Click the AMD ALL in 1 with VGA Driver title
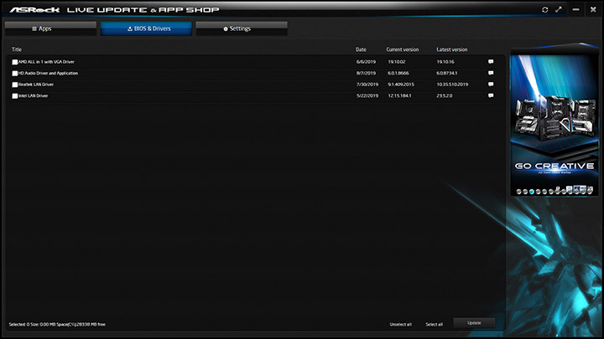 (x=46, y=61)
